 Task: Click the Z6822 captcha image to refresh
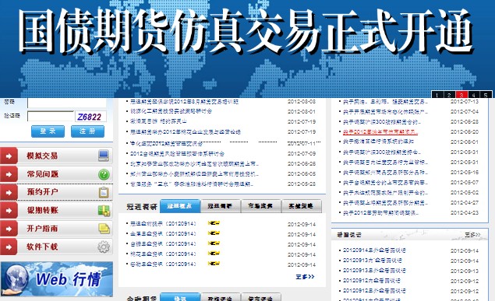[90, 117]
